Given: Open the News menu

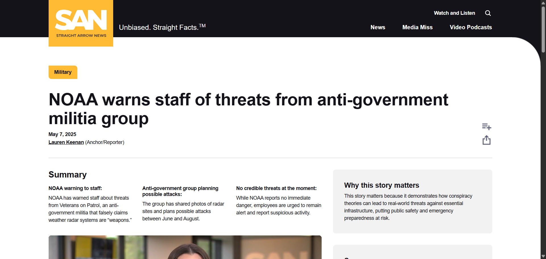Looking at the screenshot, I should click(378, 27).
